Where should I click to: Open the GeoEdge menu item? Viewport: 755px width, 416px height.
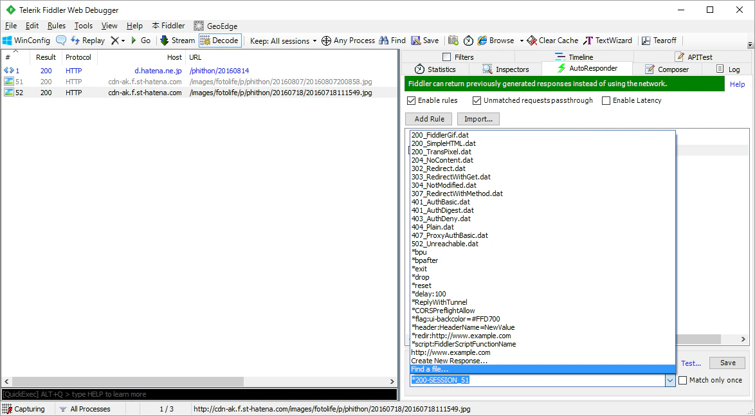coord(215,26)
